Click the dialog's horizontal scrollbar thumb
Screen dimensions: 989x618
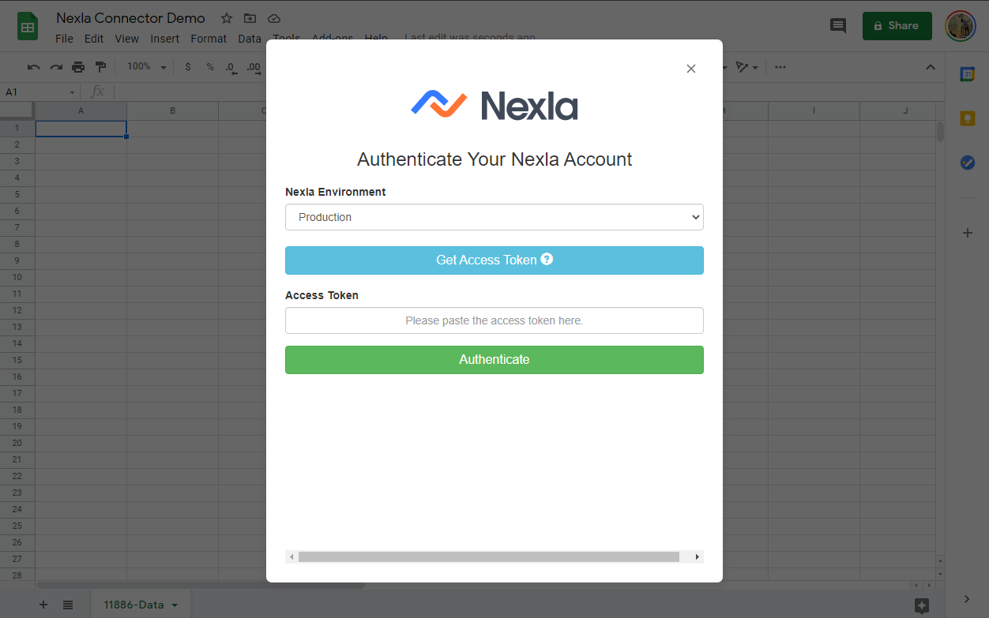pyautogui.click(x=489, y=556)
